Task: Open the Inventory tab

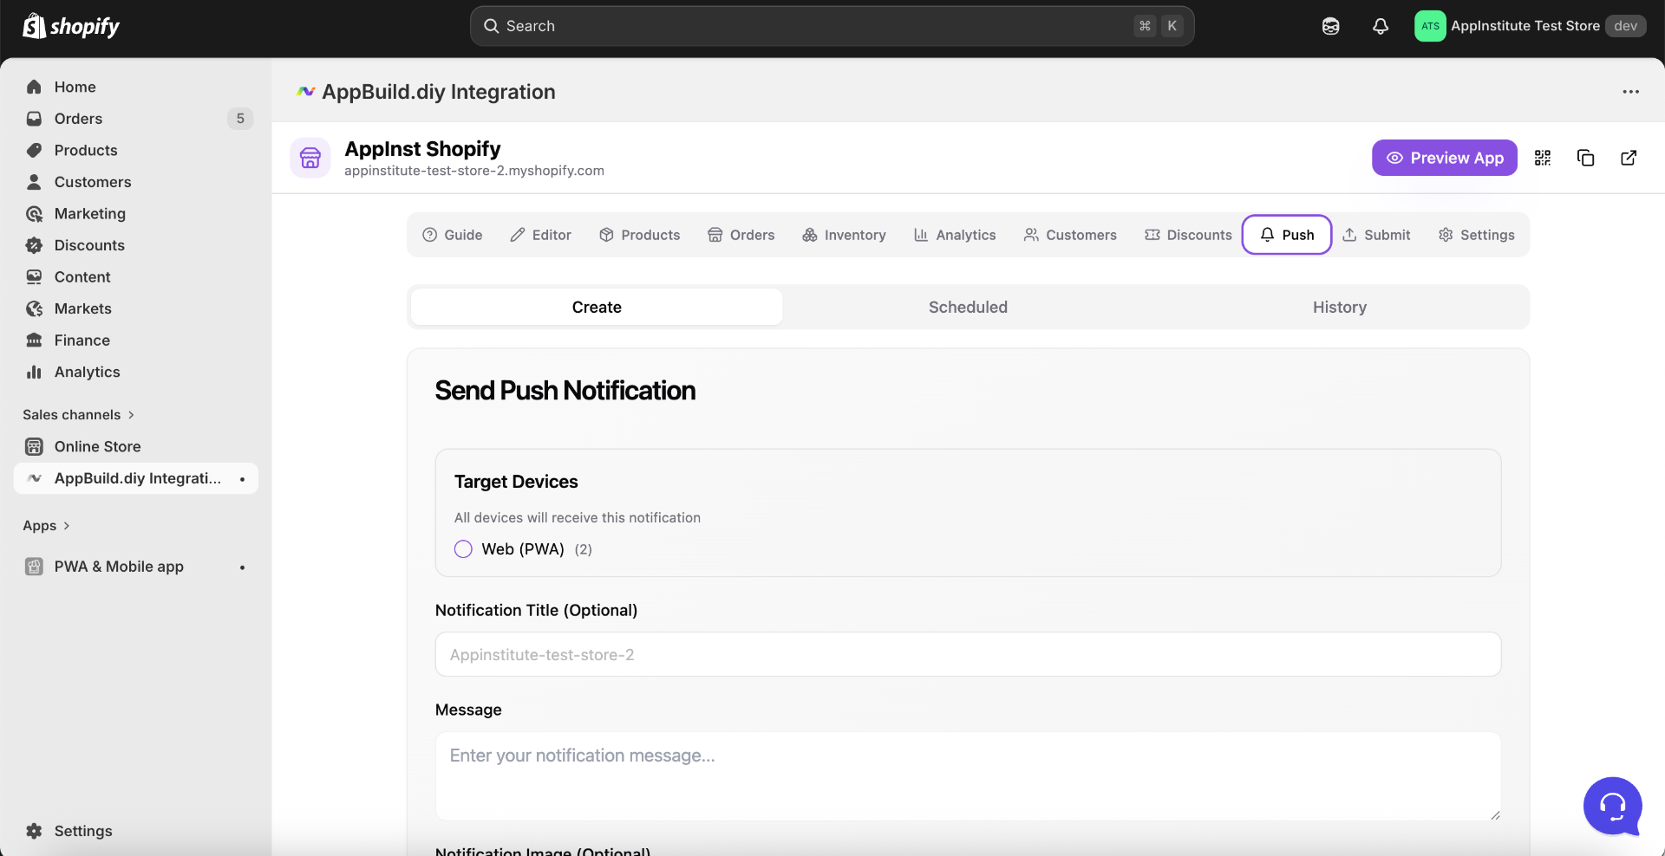Action: [844, 235]
